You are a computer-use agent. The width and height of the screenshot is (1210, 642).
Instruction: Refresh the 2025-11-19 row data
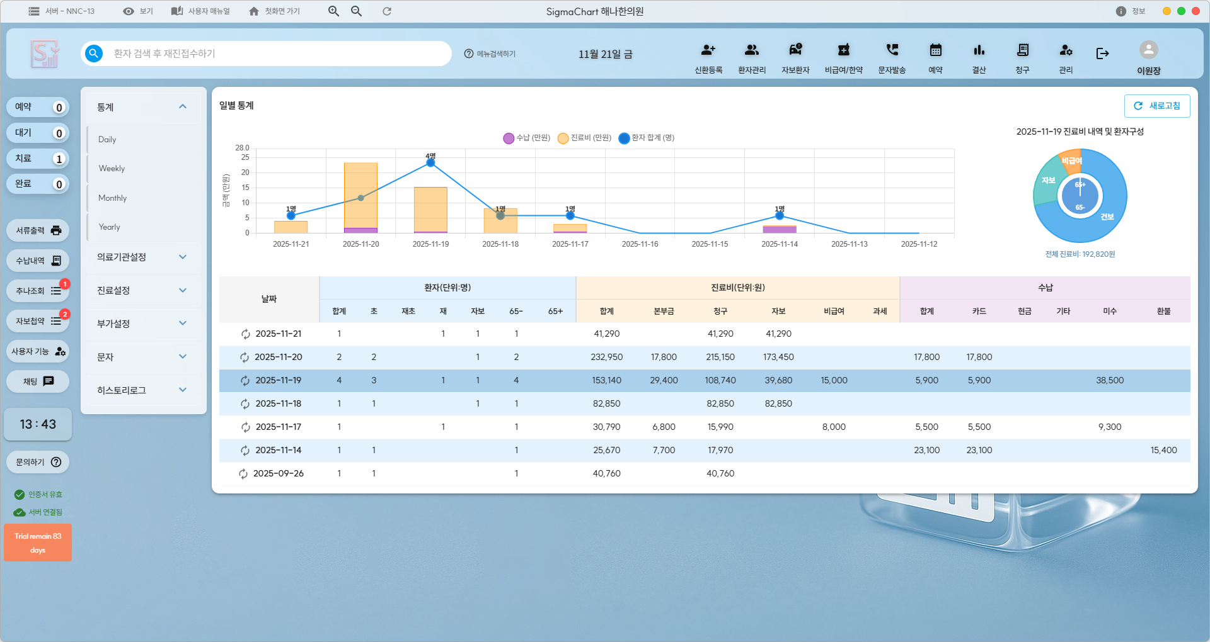click(245, 381)
